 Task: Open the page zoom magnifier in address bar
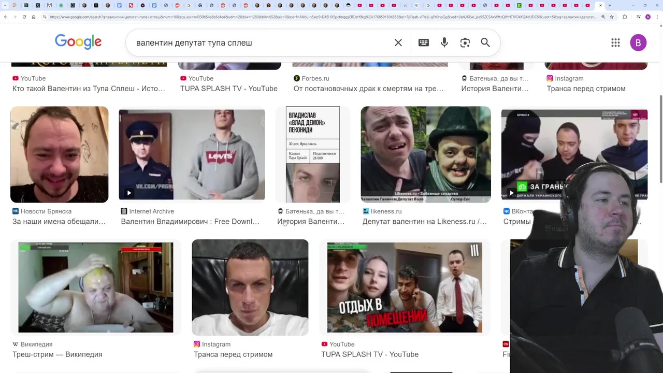(603, 17)
